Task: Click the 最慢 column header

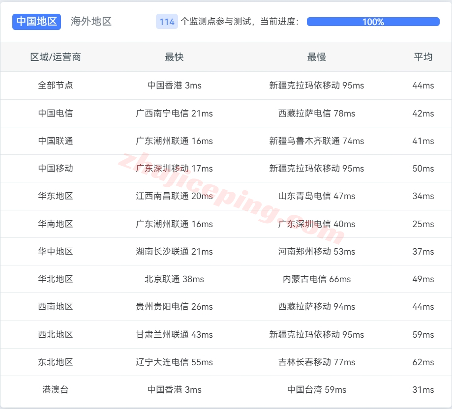Action: [x=316, y=57]
